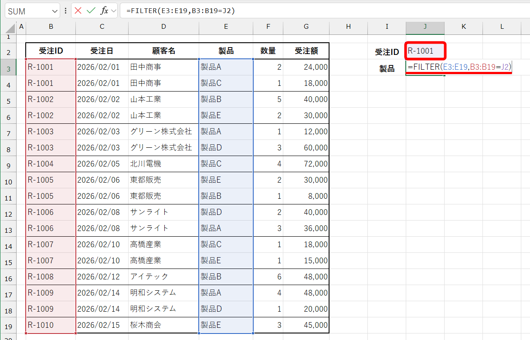Click the 受注ID label in cell I2

(x=387, y=51)
